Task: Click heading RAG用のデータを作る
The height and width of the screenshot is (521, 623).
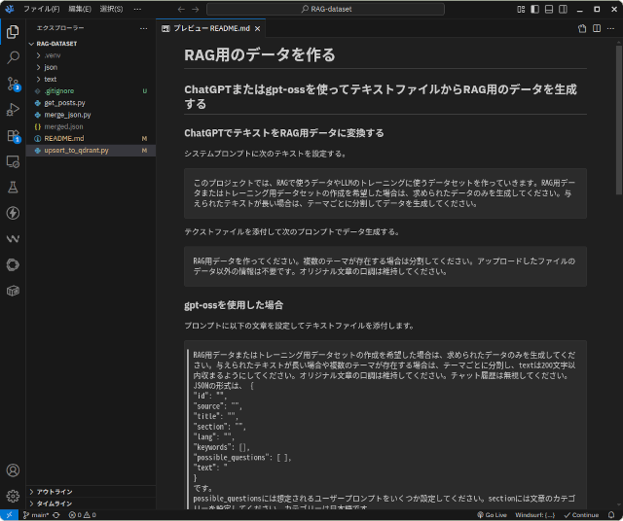Action: (260, 54)
